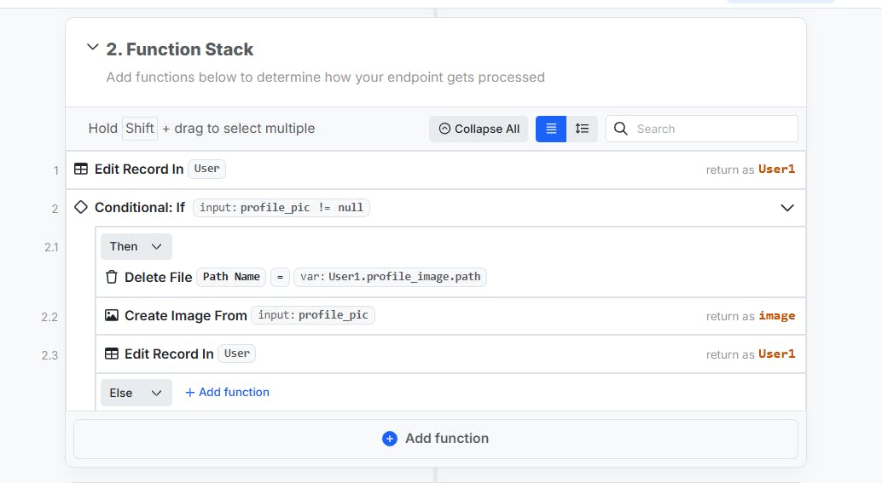Switch to expanded line-spacing view toggle
Screen dimensions: 882x483
point(582,129)
